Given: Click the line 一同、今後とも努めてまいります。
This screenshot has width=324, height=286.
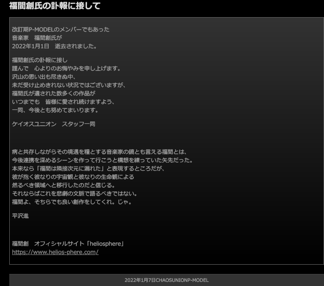Looking at the screenshot, I should click(x=55, y=110).
